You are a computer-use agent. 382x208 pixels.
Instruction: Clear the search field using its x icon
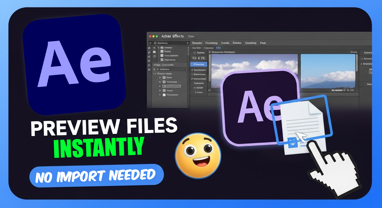click(187, 43)
